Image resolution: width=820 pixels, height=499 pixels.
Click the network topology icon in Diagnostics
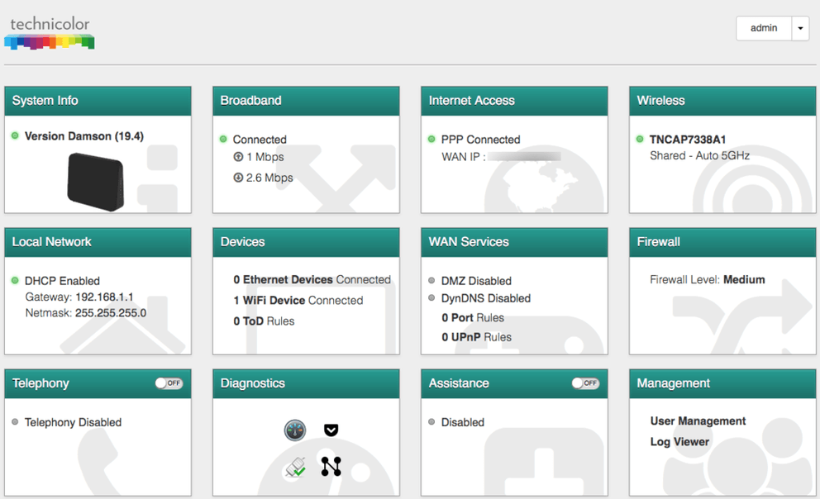tap(331, 467)
